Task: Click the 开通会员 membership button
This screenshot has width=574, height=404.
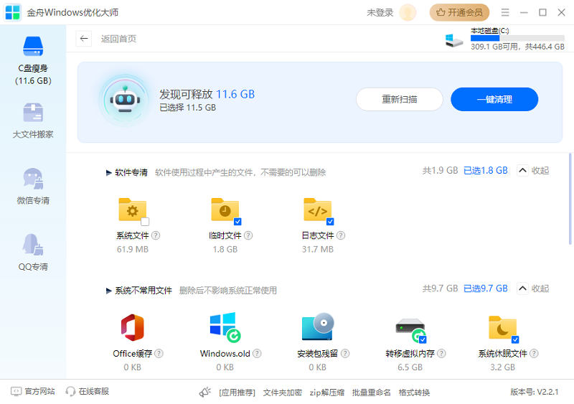Action: (x=459, y=12)
